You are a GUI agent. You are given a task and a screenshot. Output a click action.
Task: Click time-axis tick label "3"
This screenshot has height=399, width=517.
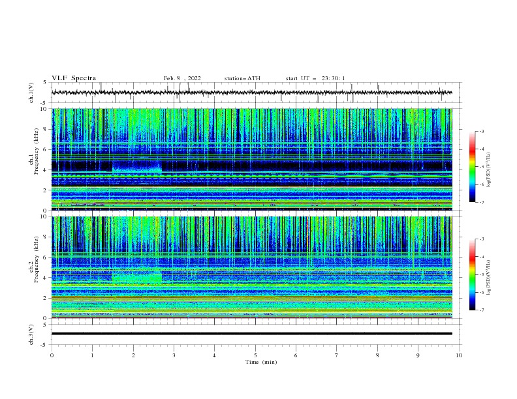tap(174, 355)
